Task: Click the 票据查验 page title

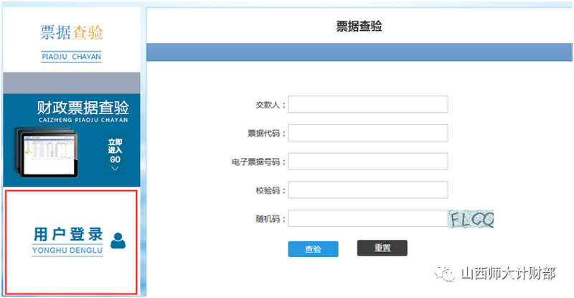Action: 359,26
